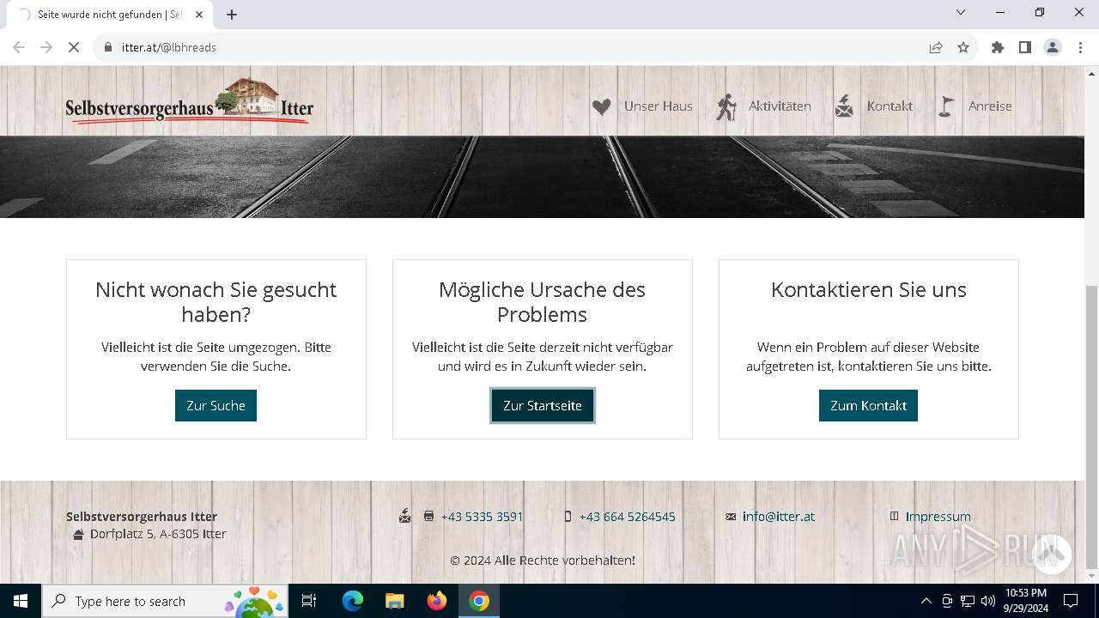Email info@itter.at link
The image size is (1099, 618).
click(779, 517)
